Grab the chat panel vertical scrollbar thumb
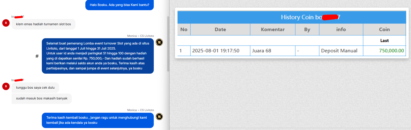The height and width of the screenshot is (130, 411). pos(168,44)
